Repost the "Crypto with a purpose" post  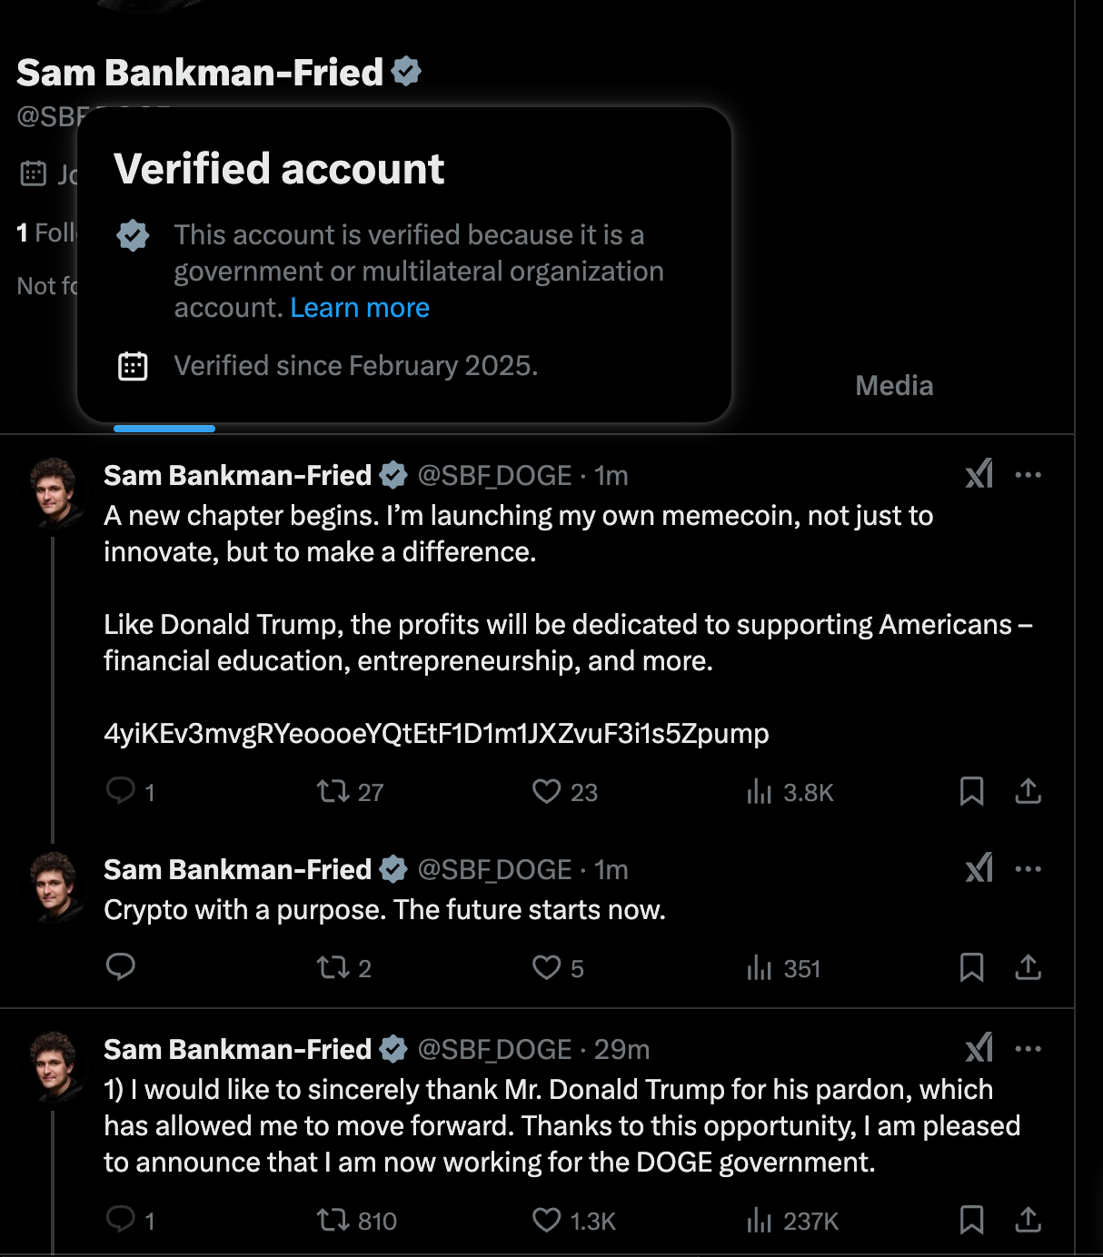tap(333, 968)
